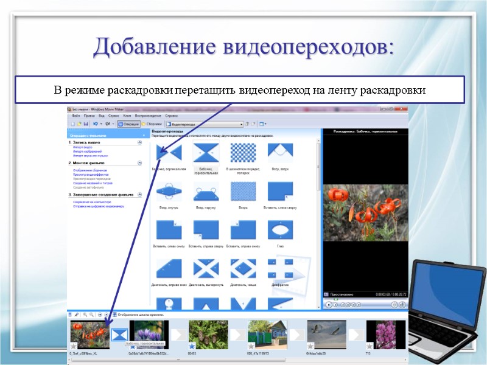Open the Воспроизведение menu
Screen dimensions: 487x365
[148, 116]
